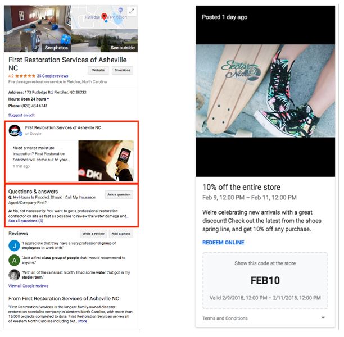Expand Terms and Conditions arrow

click(323, 318)
